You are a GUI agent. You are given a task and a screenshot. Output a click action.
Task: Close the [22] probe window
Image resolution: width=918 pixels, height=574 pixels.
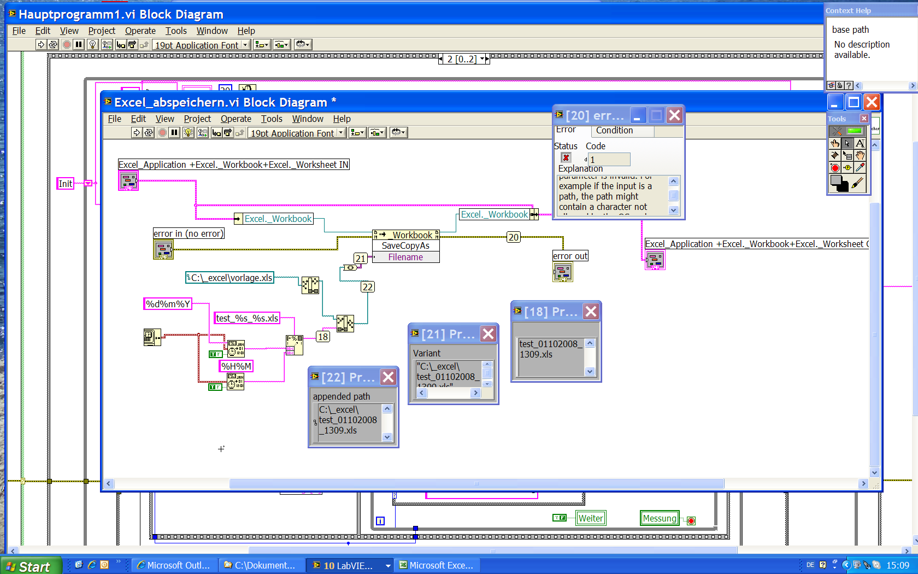(x=389, y=377)
